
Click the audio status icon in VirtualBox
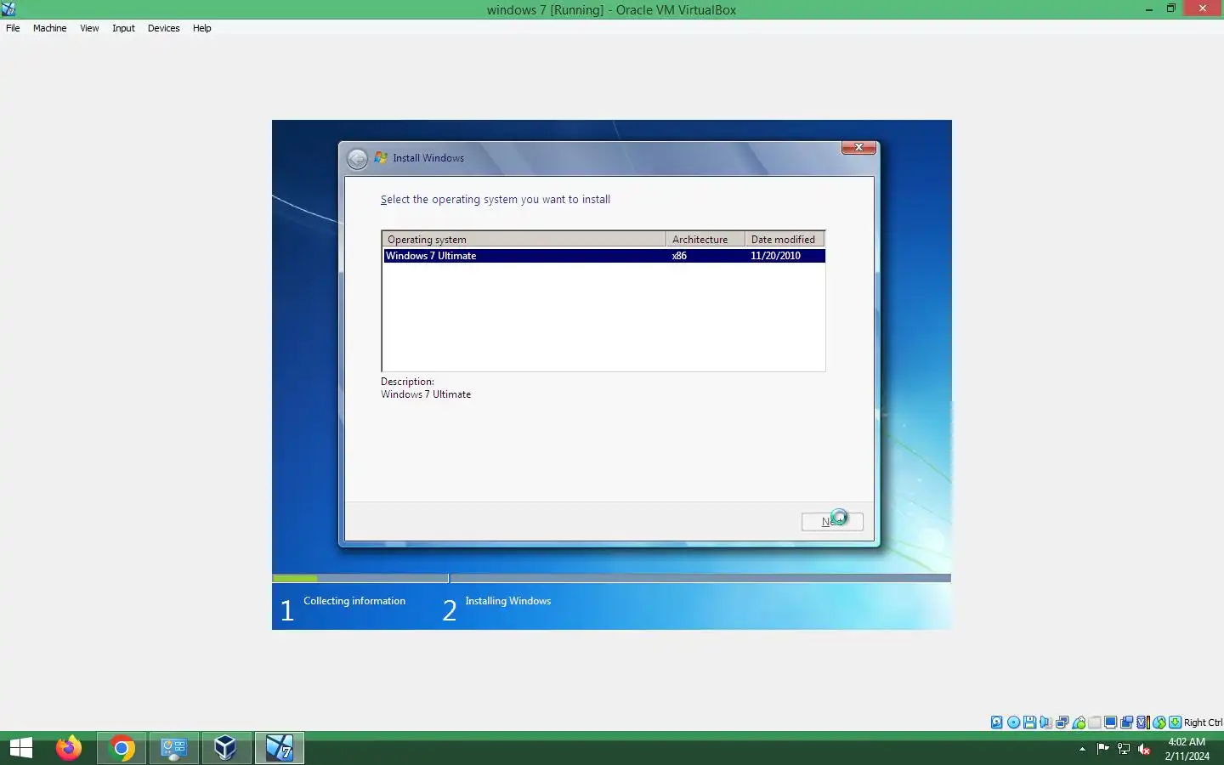[1045, 722]
